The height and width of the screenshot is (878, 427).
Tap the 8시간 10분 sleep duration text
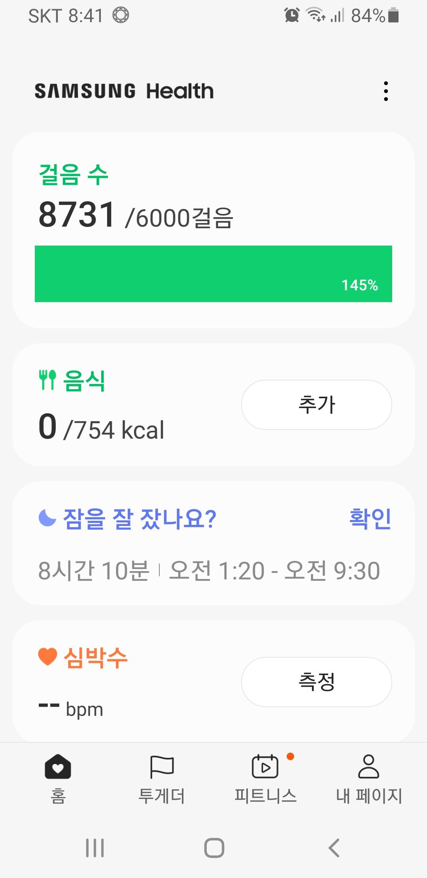(94, 571)
